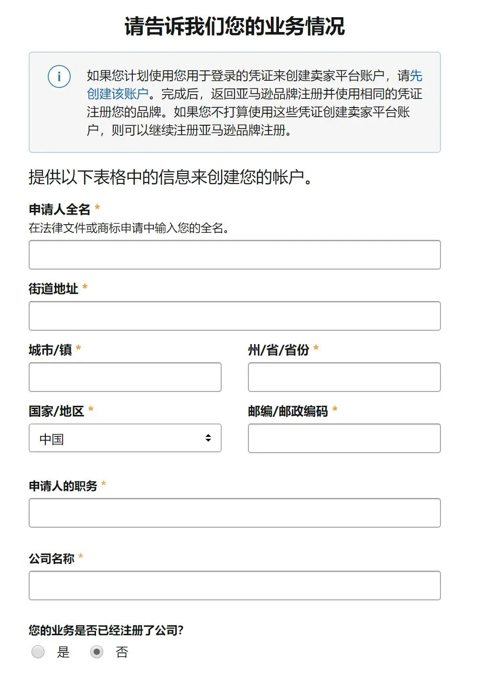The width and height of the screenshot is (482, 673).
Task: Expand the country list showing 中国
Action: [x=124, y=438]
